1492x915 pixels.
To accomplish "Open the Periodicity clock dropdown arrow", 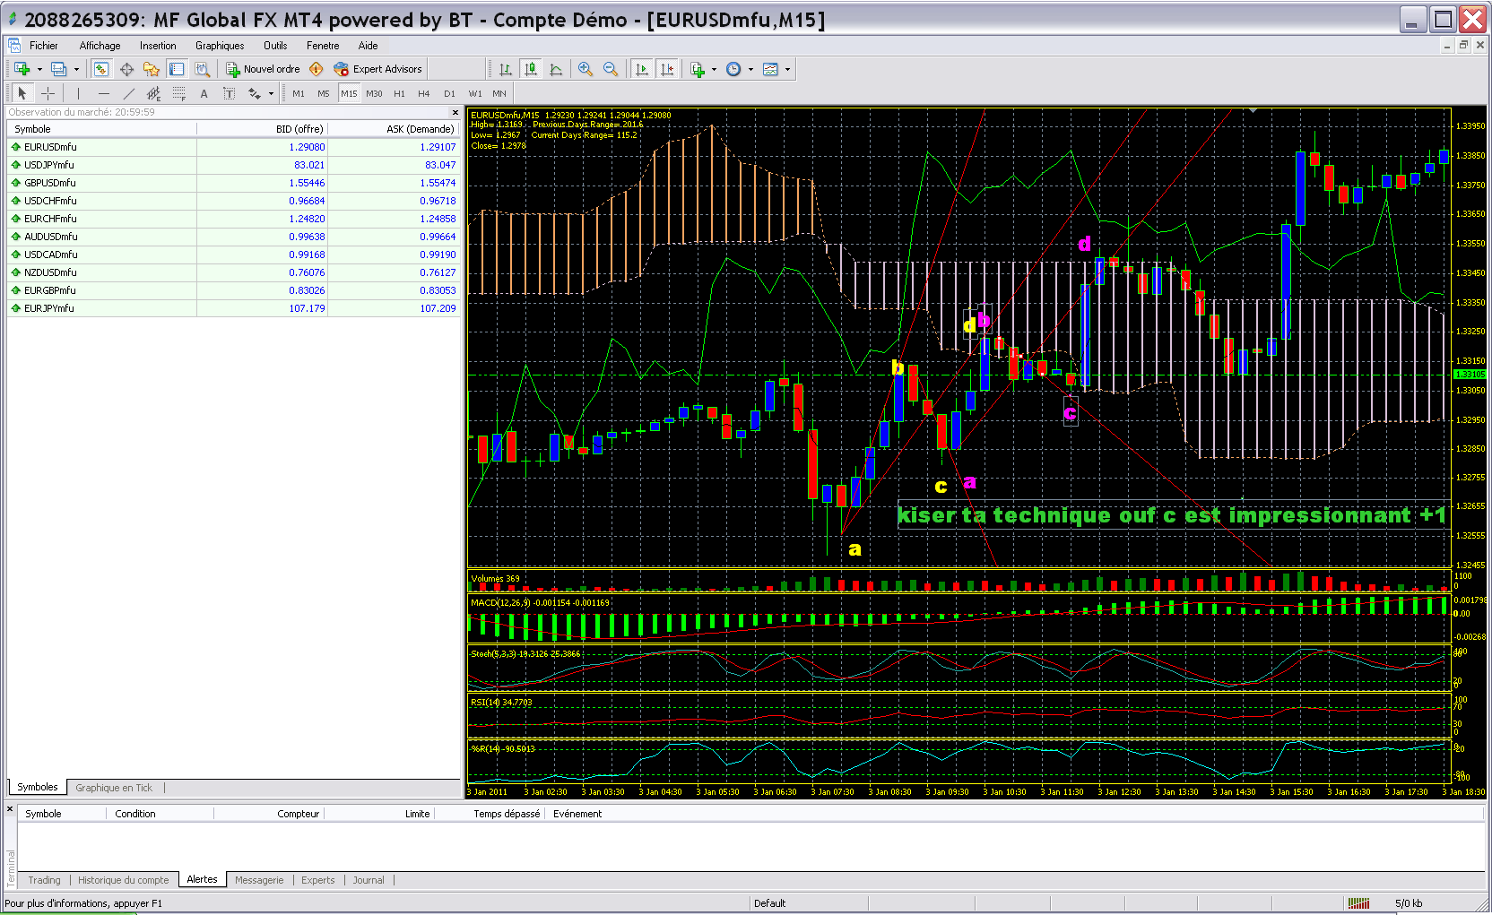I will 751,69.
